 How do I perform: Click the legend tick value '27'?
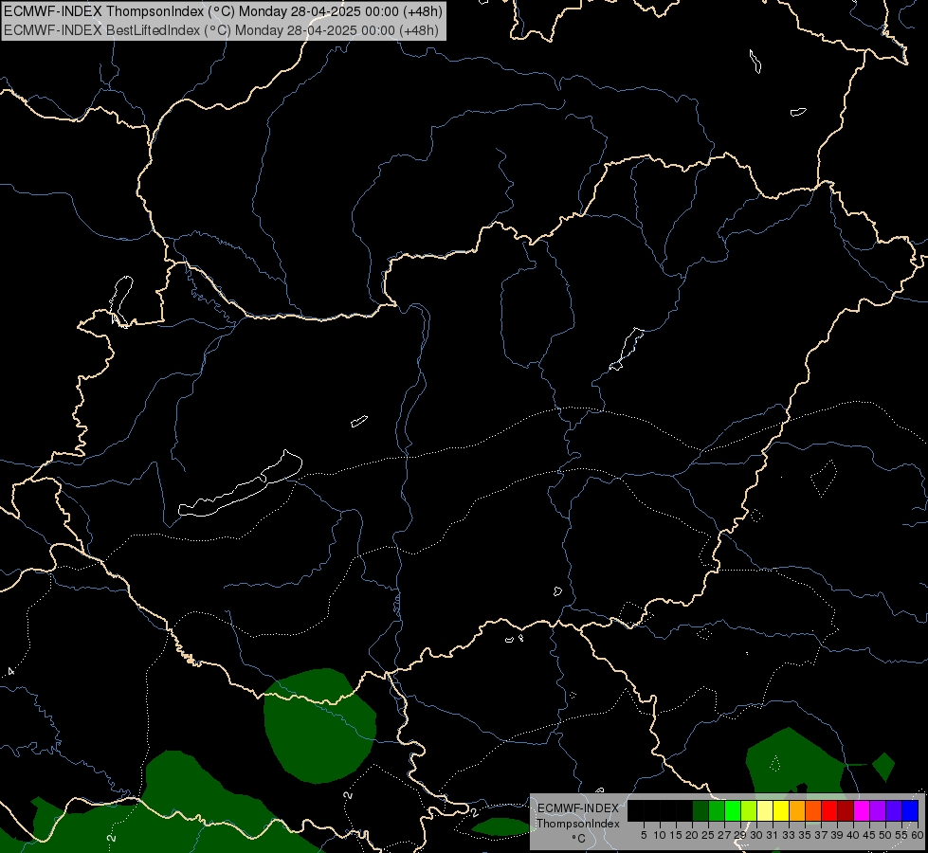(724, 835)
